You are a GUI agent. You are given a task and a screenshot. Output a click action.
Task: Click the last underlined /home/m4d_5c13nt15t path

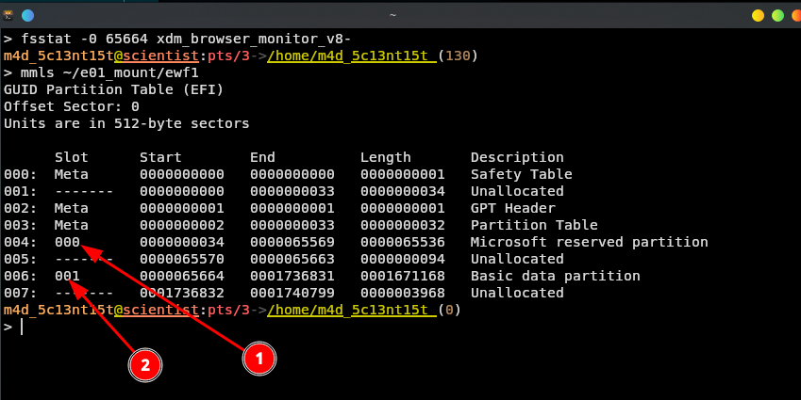coord(351,310)
